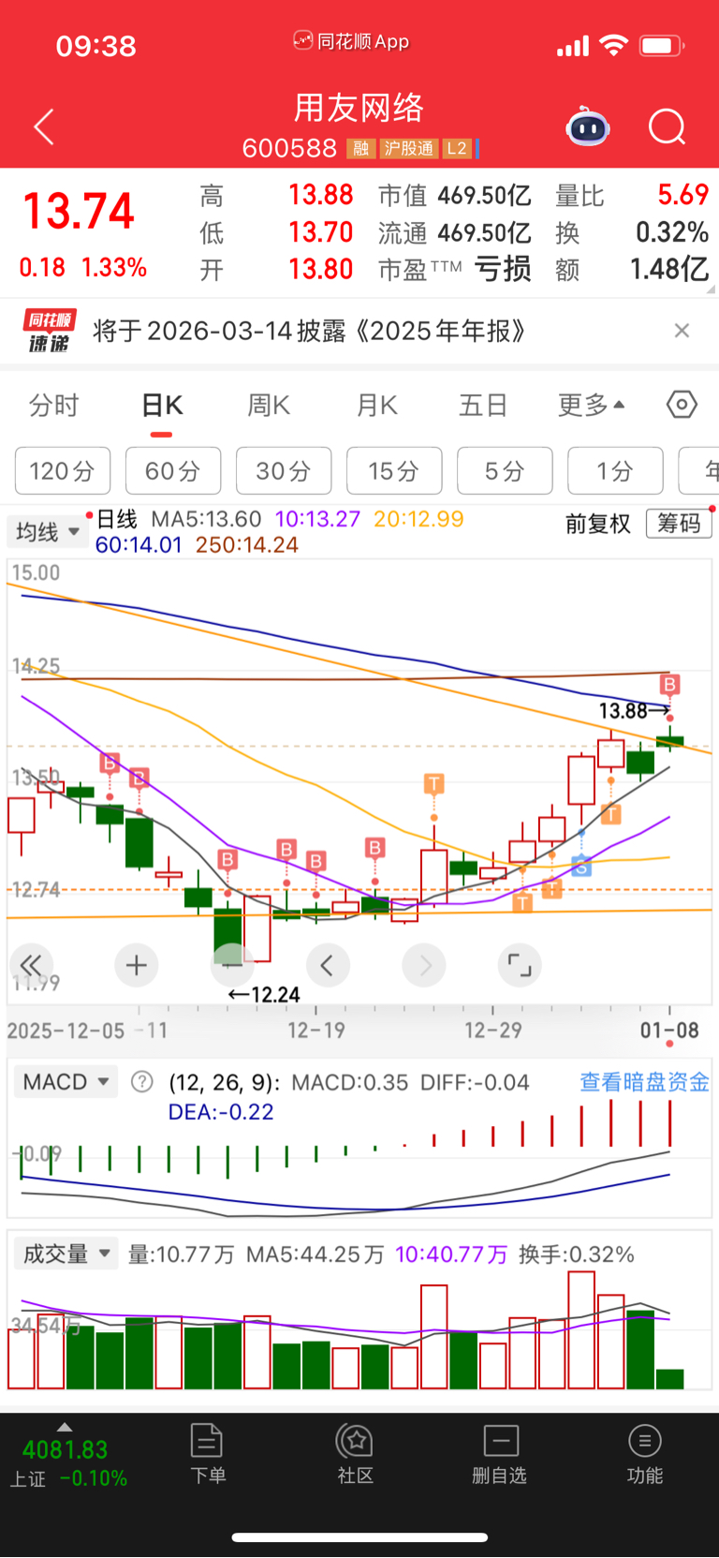This screenshot has width=719, height=1558.
Task: Tap the 融 margin badge
Action: (x=360, y=148)
